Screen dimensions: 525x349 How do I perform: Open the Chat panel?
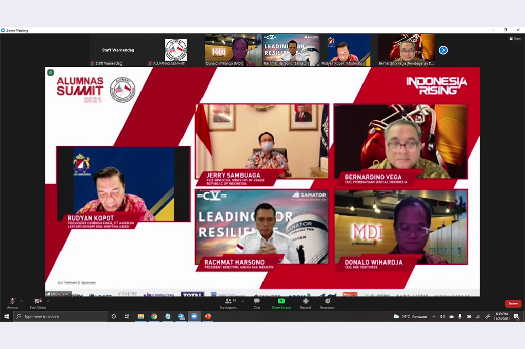257,302
